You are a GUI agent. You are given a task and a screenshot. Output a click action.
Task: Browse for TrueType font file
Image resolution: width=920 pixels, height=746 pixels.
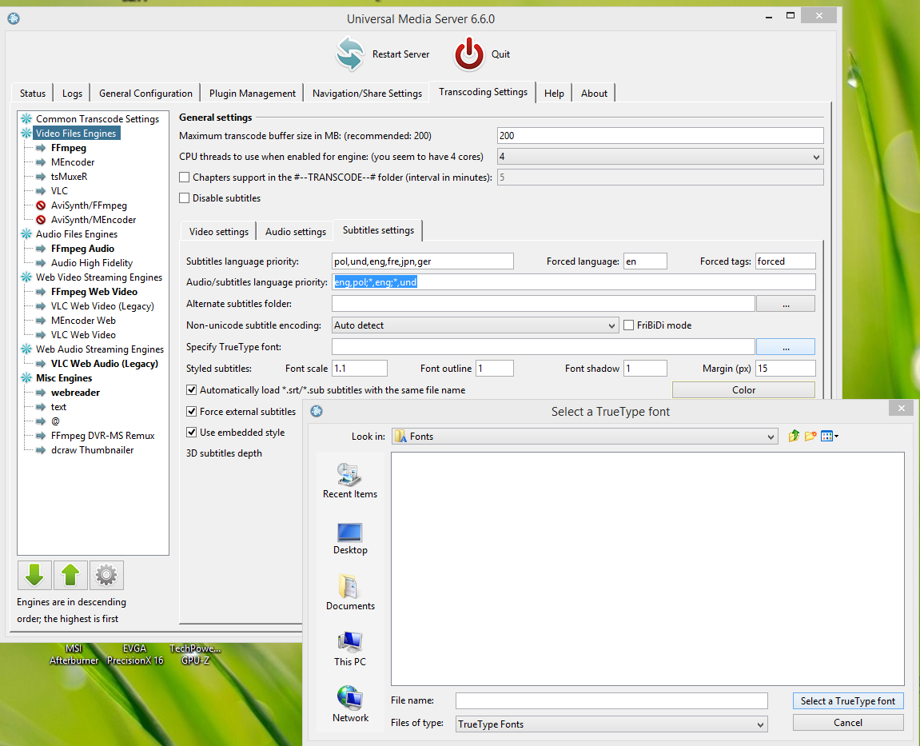786,347
